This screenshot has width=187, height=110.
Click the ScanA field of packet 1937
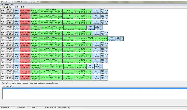tap(69, 66)
